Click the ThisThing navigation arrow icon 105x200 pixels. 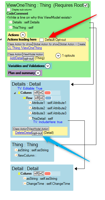tap(11, 27)
